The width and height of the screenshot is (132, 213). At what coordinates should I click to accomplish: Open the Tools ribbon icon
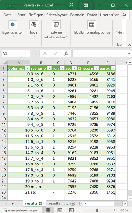pos(34,24)
